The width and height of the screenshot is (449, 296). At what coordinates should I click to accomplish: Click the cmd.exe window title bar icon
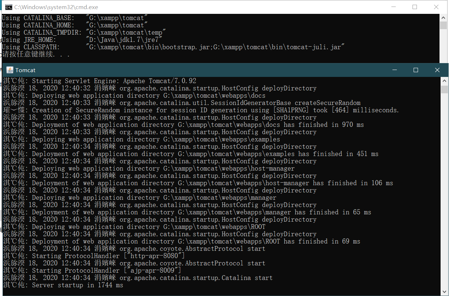coord(8,7)
